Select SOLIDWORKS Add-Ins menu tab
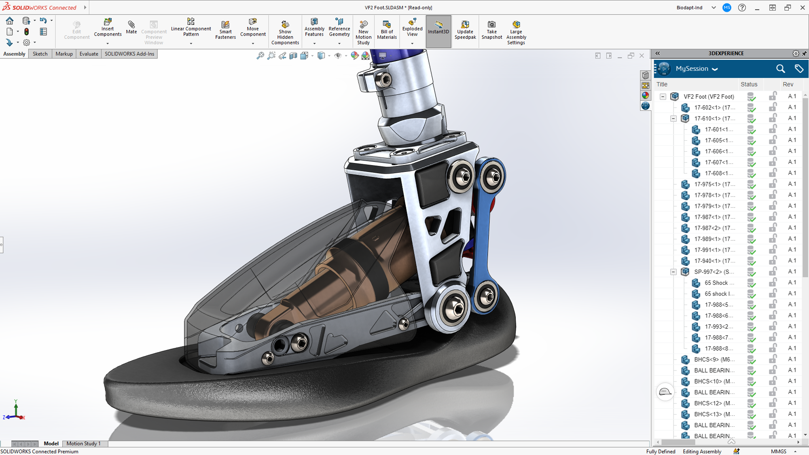The width and height of the screenshot is (809, 455). pos(129,53)
